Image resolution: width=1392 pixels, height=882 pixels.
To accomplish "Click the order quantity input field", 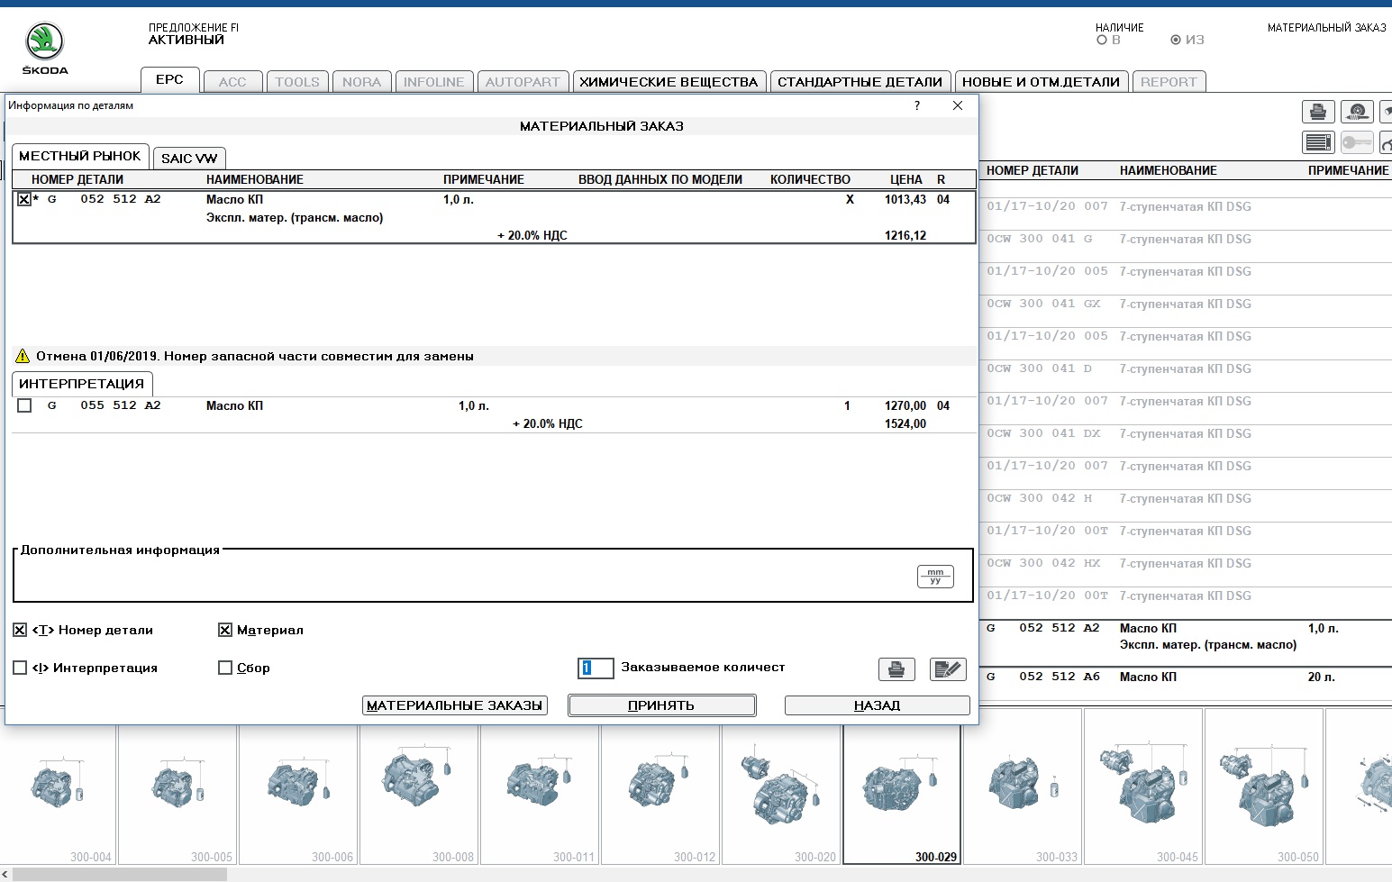I will (x=596, y=668).
